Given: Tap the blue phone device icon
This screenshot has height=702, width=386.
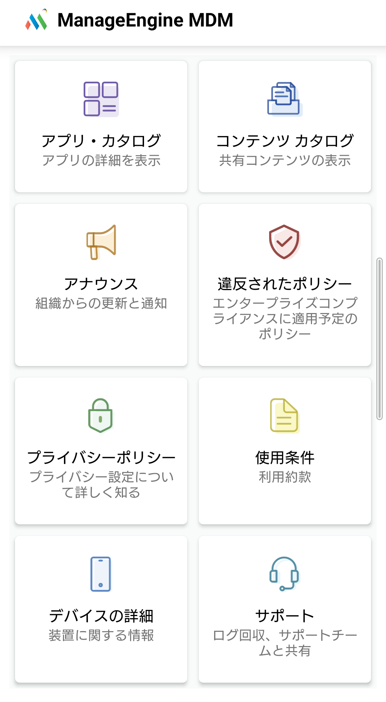Looking at the screenshot, I should [x=101, y=574].
